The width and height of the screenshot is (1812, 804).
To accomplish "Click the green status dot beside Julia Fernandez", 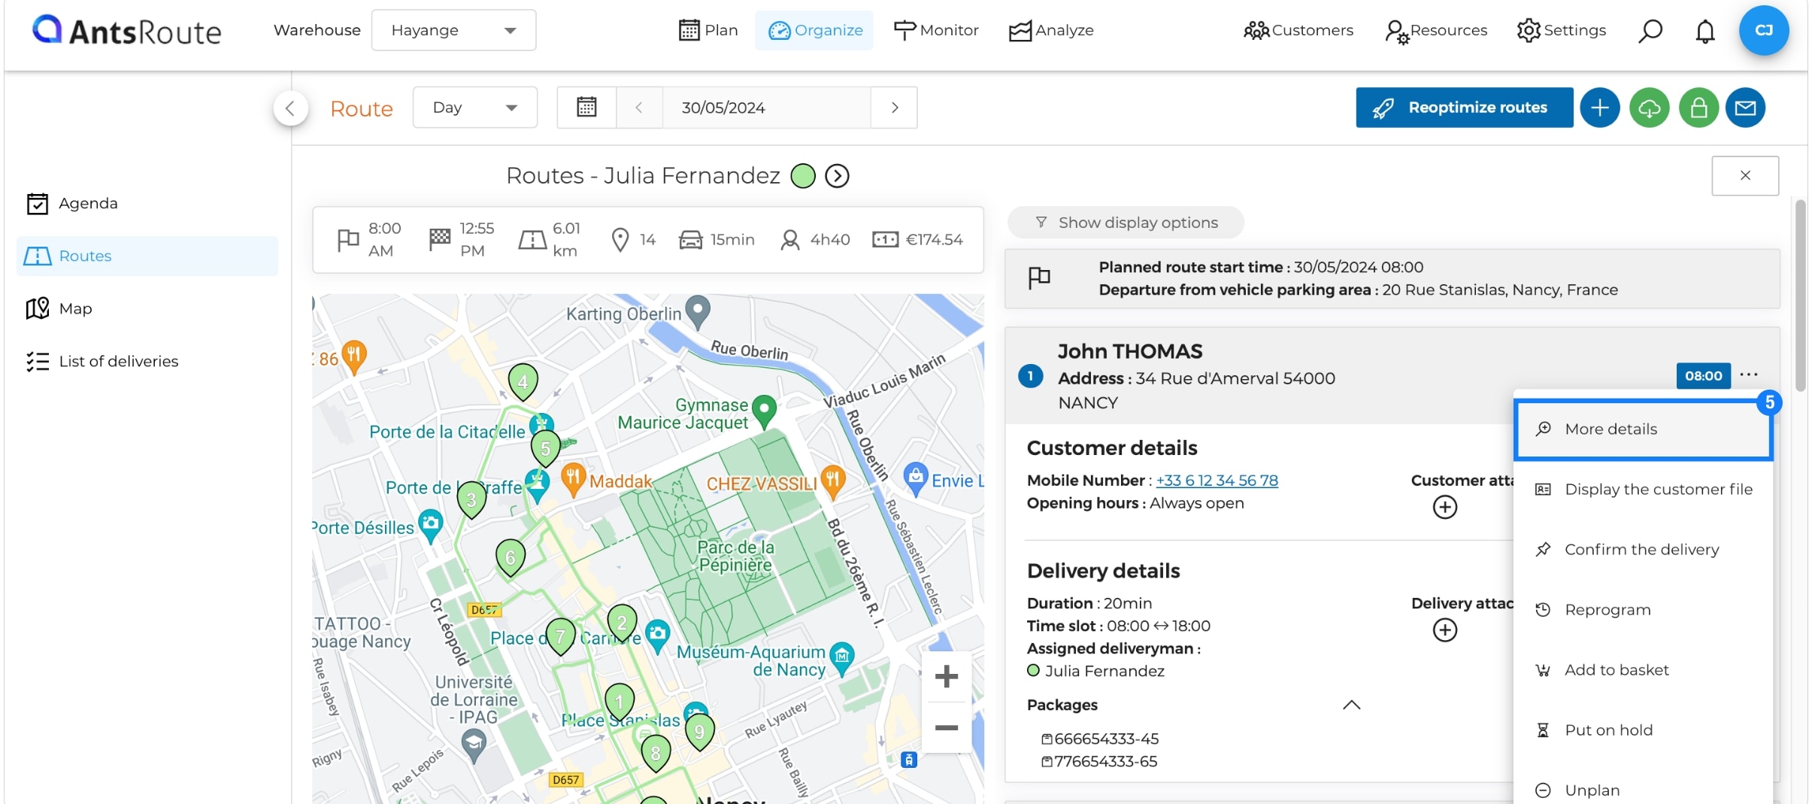I will point(803,176).
